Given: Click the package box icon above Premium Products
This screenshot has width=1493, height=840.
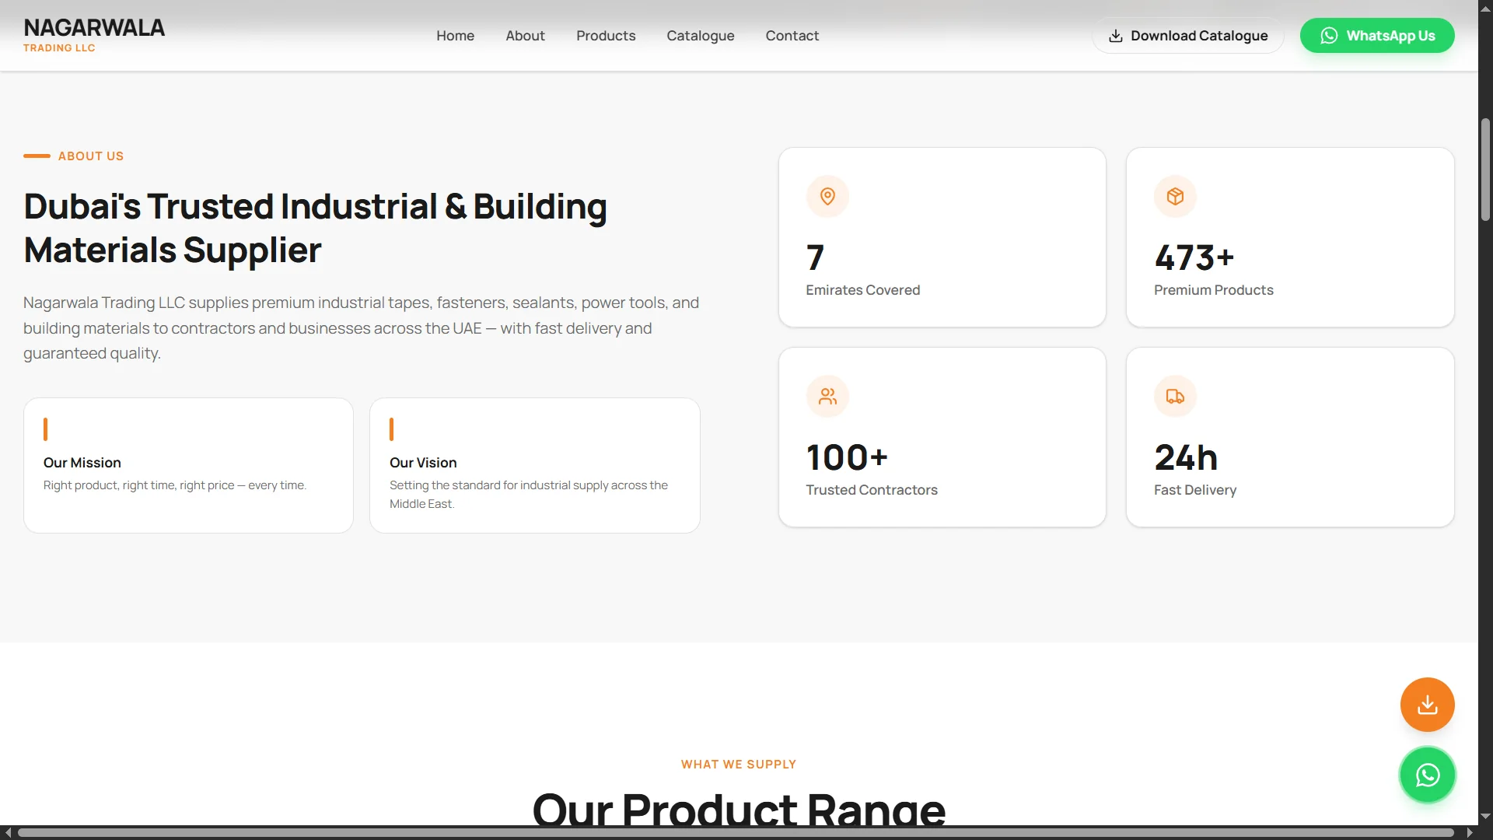Looking at the screenshot, I should click(x=1175, y=197).
